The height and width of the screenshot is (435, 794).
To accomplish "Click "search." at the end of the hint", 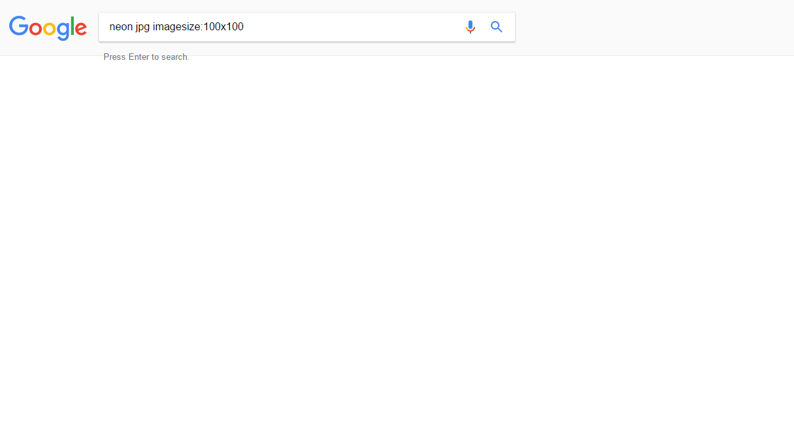I will pos(175,57).
